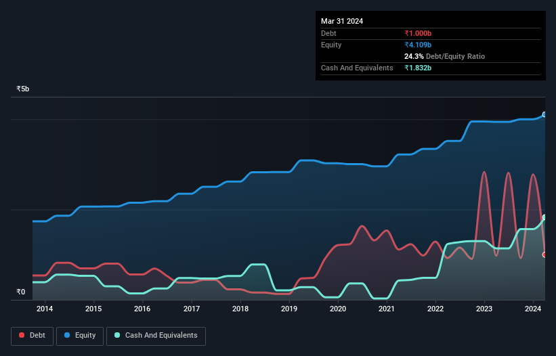Click the blue Equity legend dot

67,335
